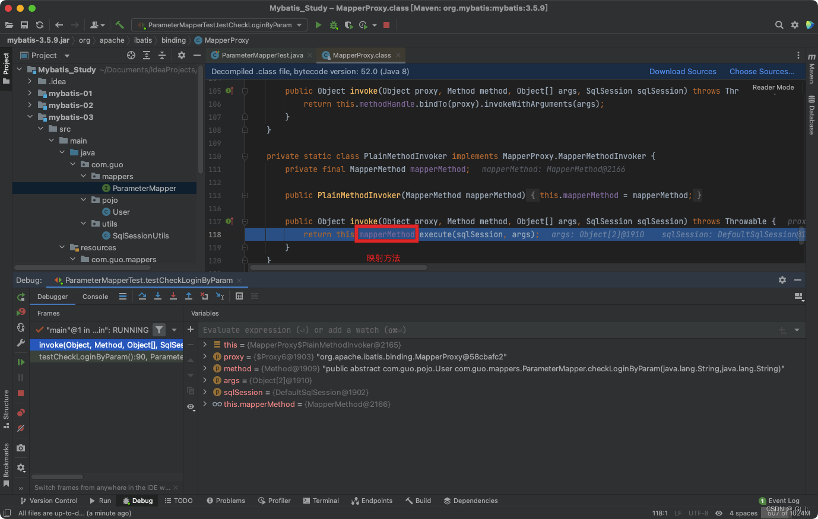
Task: Open IDE settings gear at top right
Action: [x=795, y=25]
